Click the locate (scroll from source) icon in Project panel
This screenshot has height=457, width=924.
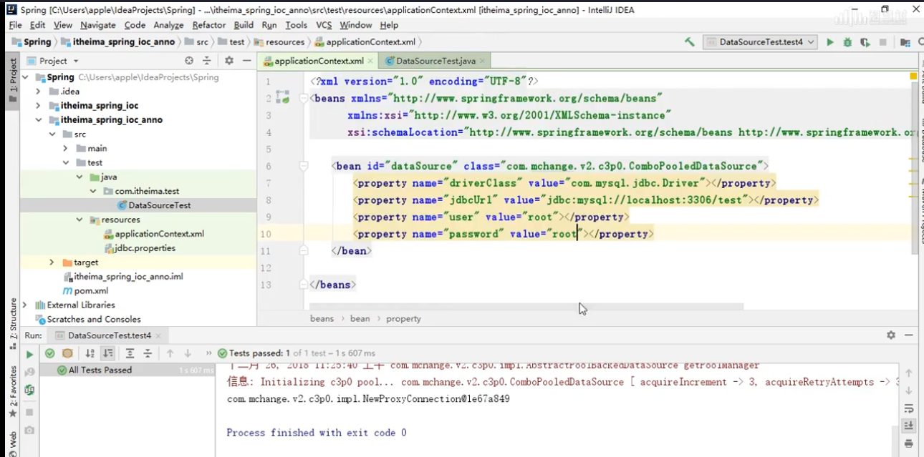pos(189,61)
